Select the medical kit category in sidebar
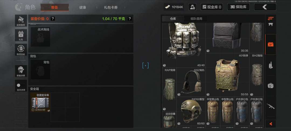This screenshot has width=291, height=131. [271, 85]
